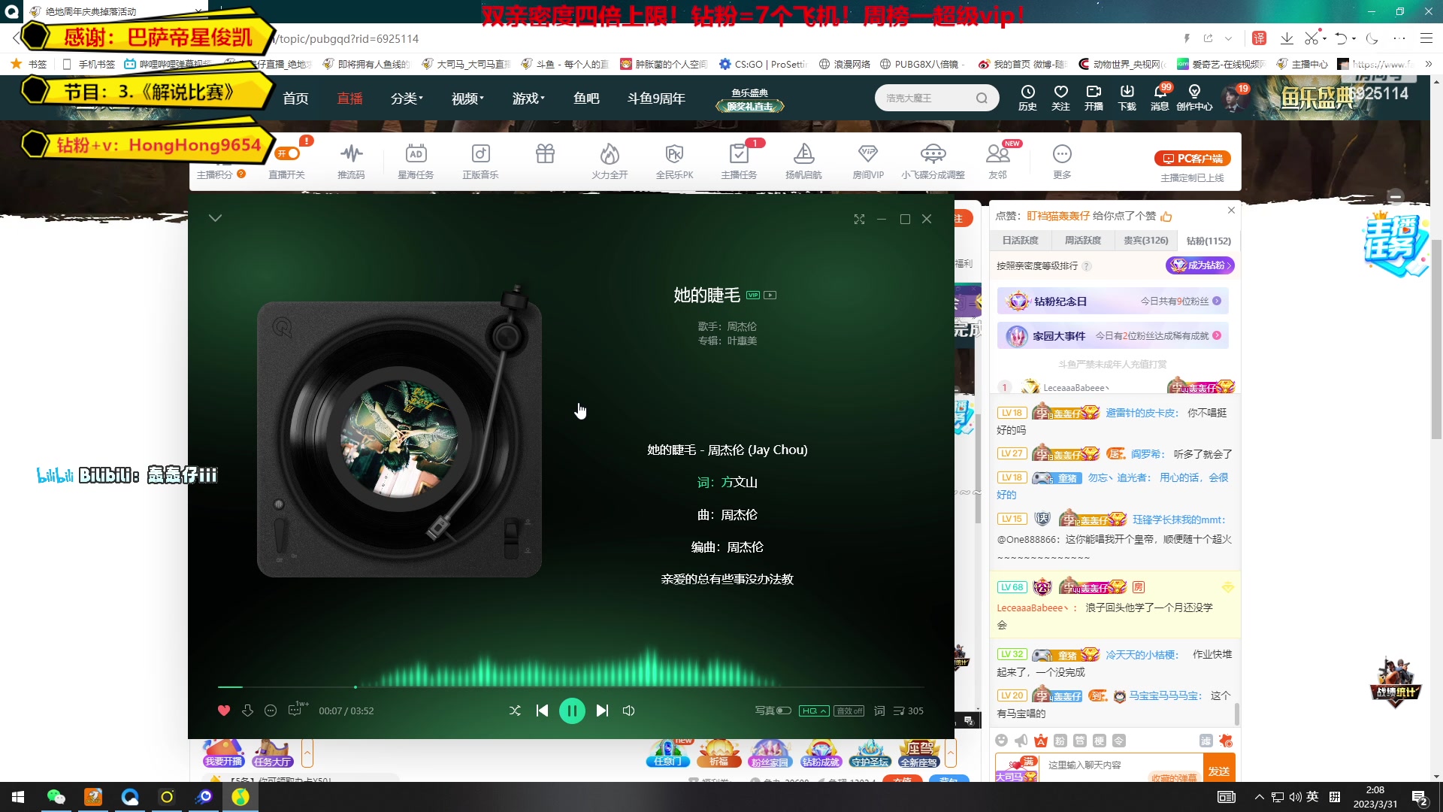Open the chat emoji picker
Screen dimensions: 1443x812
click(1001, 741)
